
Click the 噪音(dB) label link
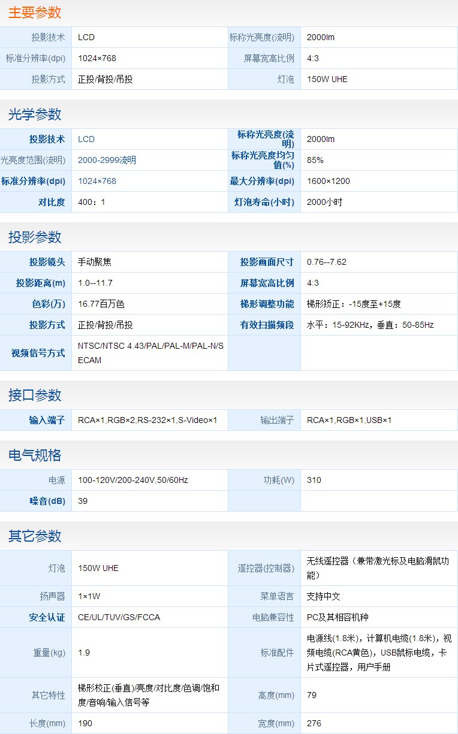[47, 501]
